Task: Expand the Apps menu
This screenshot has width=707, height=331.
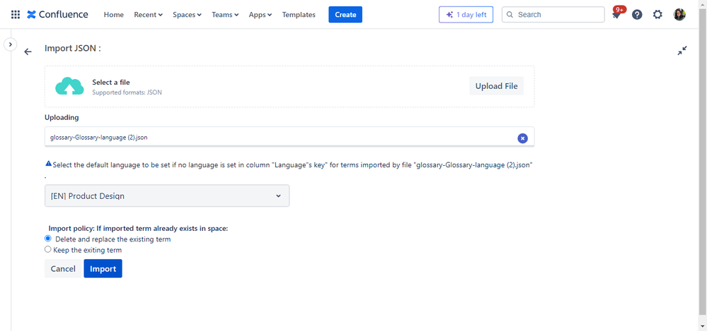Action: [x=260, y=14]
